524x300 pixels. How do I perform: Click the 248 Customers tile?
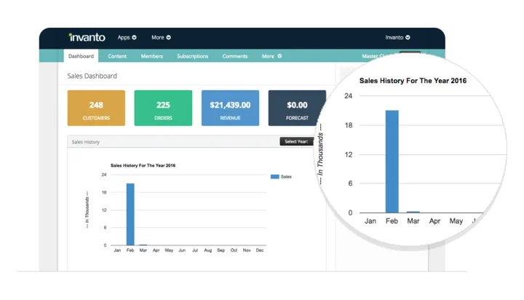tap(96, 108)
